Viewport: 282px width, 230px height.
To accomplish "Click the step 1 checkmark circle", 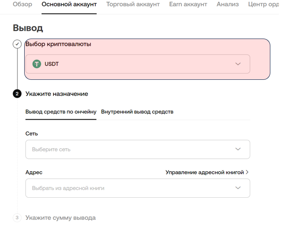I will coord(17,44).
